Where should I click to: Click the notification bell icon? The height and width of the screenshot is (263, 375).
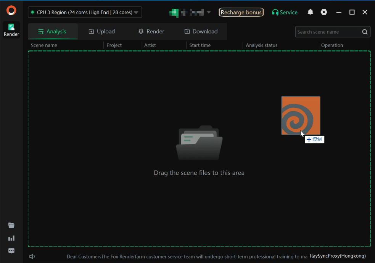pos(310,12)
